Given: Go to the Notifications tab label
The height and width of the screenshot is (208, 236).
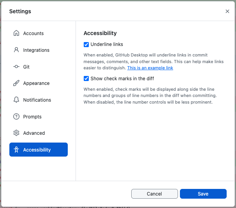Looking at the screenshot, I should click(x=37, y=100).
